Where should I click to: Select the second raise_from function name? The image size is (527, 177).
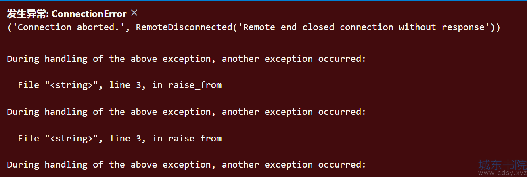tap(195, 138)
